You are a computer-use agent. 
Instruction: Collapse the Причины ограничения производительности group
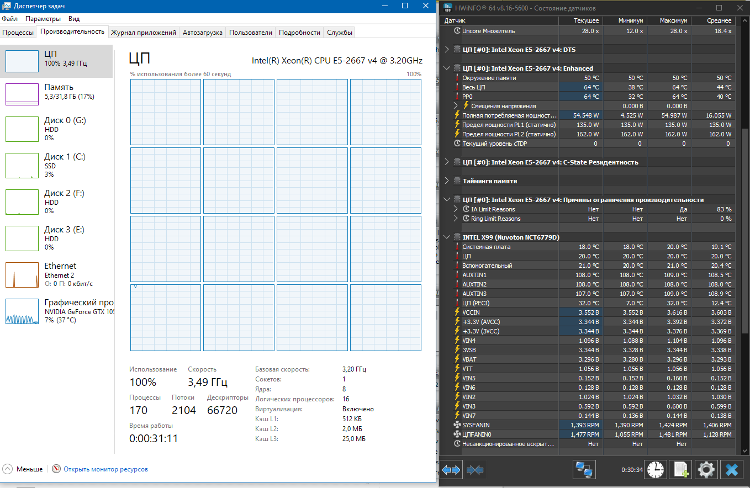(447, 200)
